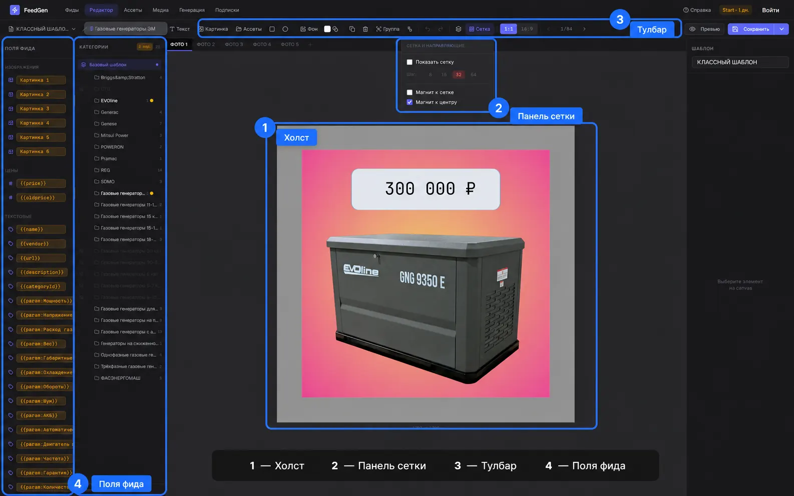Image resolution: width=794 pixels, height=496 pixels.
Task: Click the Фон background button
Action: 309,29
